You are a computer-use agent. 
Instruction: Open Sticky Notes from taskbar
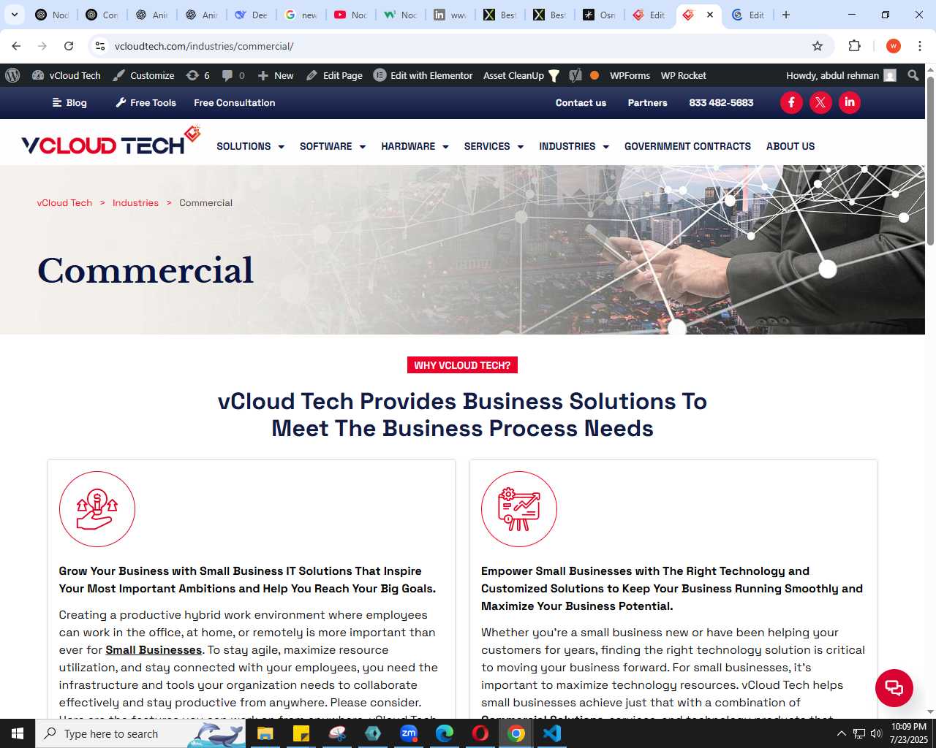coord(301,733)
